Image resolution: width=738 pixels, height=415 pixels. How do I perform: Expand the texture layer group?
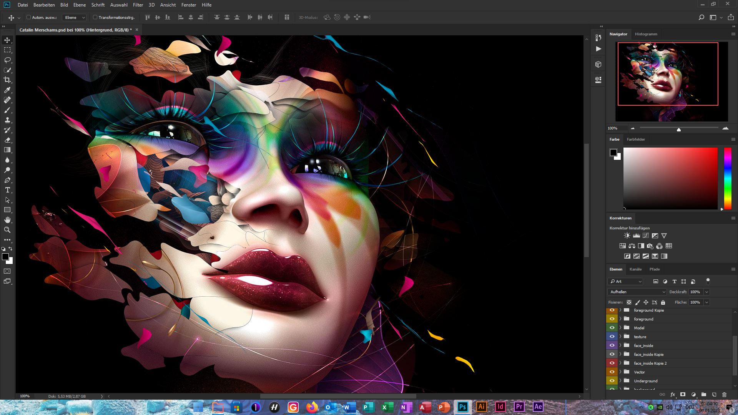pyautogui.click(x=620, y=337)
